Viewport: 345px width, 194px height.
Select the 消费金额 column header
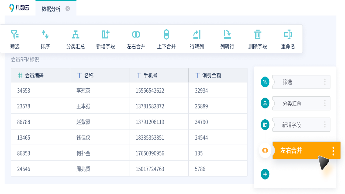coord(211,75)
